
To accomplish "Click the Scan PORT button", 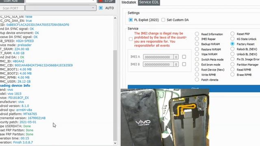I will pos(12,8).
